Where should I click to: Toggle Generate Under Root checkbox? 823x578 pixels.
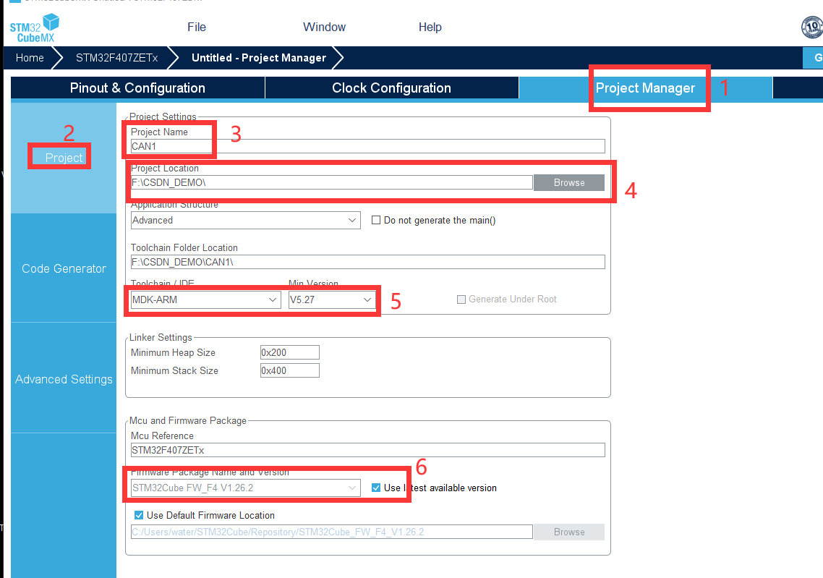(x=461, y=299)
